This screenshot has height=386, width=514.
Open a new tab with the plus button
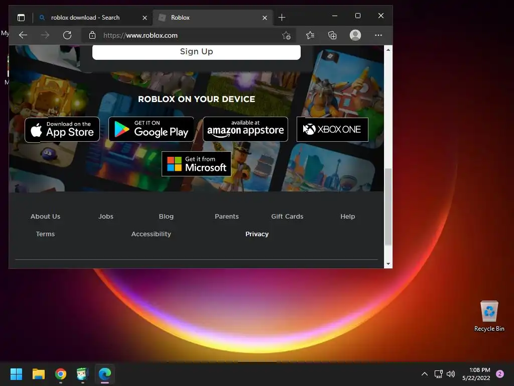282,18
